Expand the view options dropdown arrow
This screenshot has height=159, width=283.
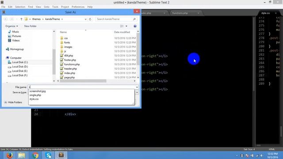click(x=126, y=26)
